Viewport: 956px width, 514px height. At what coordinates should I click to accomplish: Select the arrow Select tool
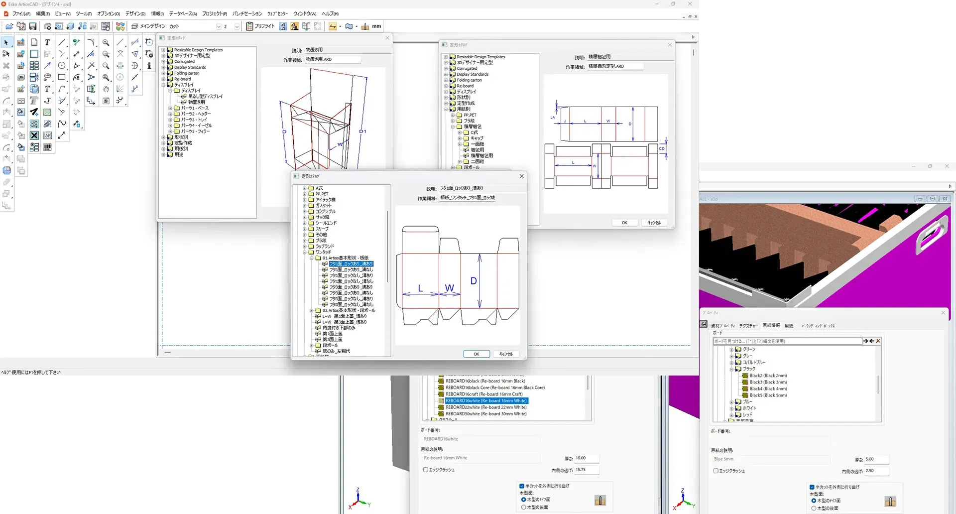6,43
